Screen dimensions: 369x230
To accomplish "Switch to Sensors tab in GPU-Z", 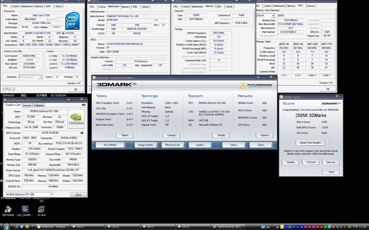I will [27, 105].
